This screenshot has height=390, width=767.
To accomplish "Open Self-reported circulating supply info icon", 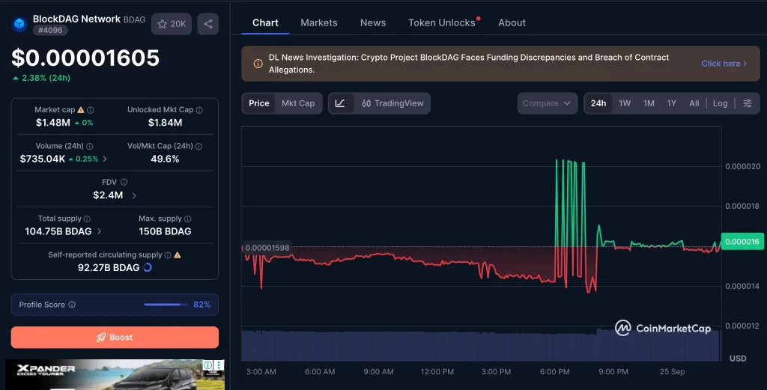I will point(168,255).
